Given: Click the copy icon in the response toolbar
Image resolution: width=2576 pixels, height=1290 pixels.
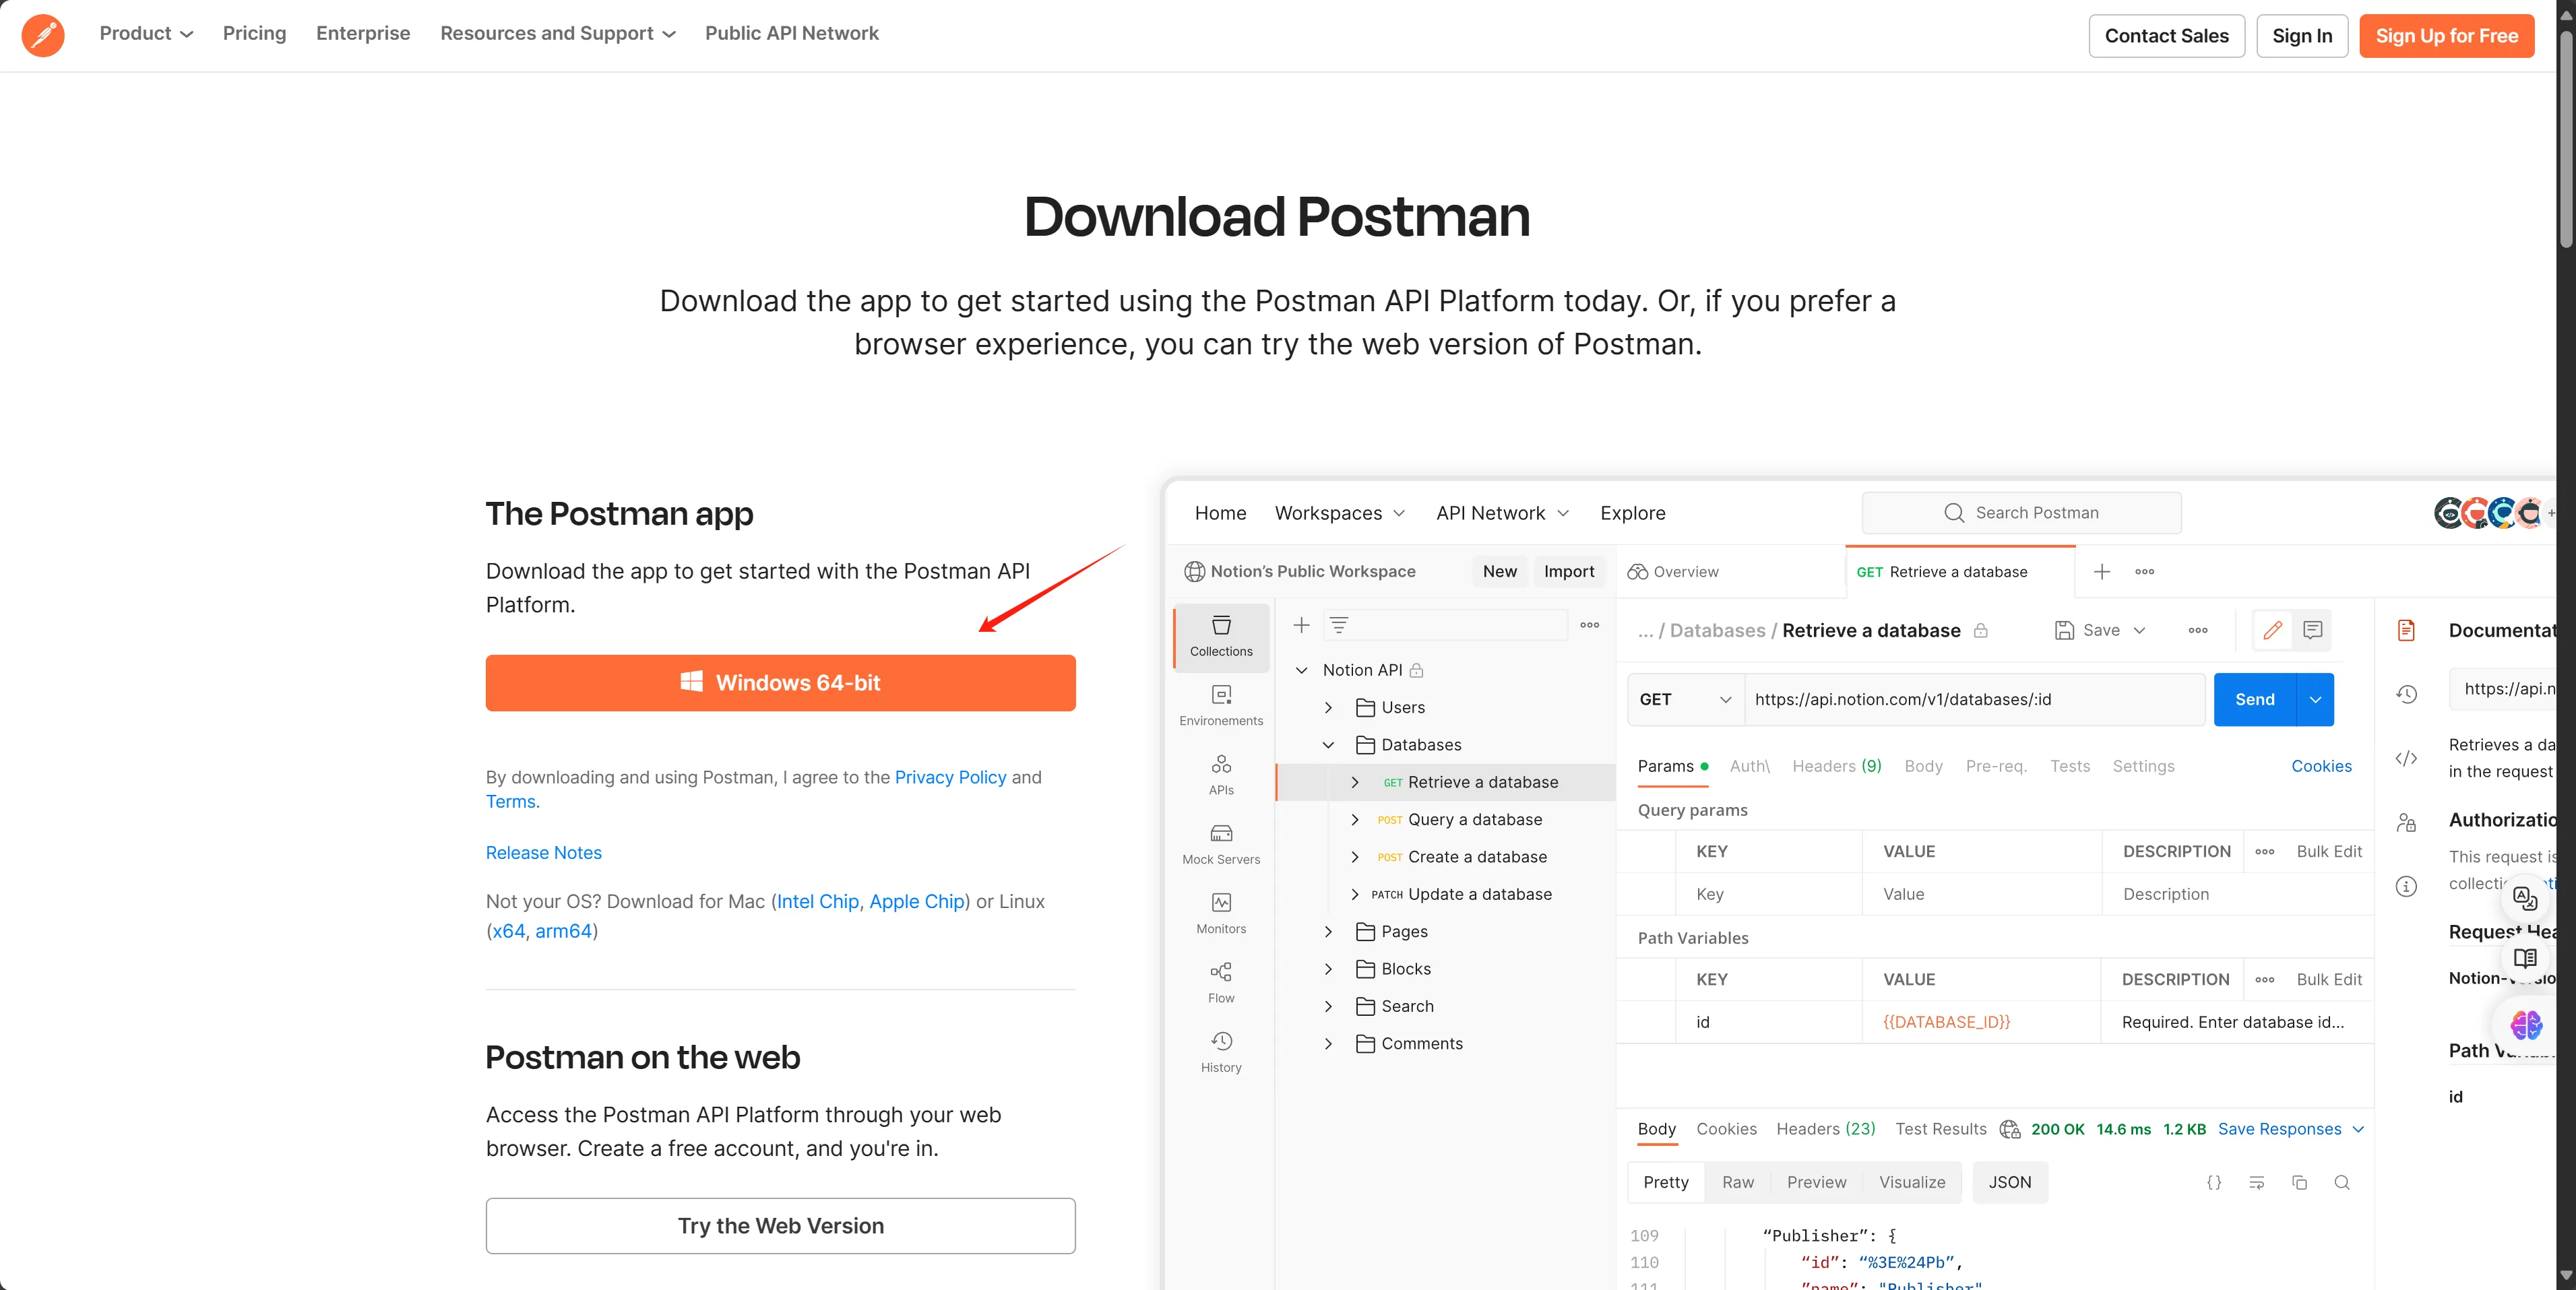Looking at the screenshot, I should click(2299, 1183).
